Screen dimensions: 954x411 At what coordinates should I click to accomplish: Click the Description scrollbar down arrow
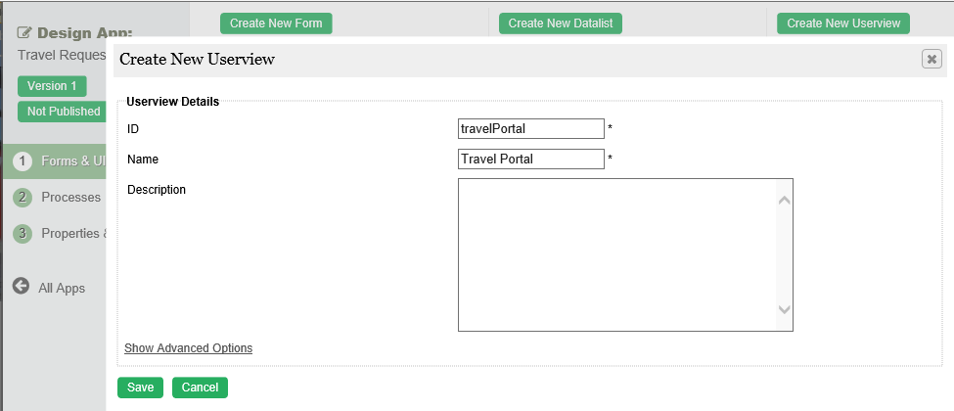coord(784,309)
